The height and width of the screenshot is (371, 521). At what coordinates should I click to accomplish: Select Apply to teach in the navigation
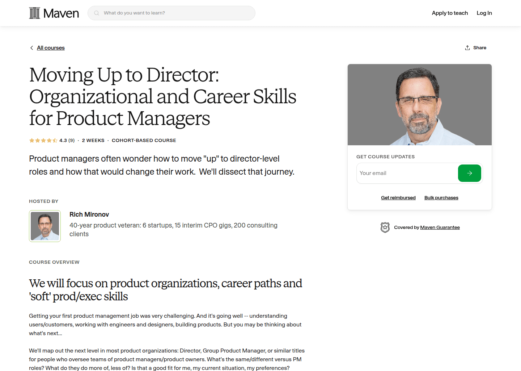coord(450,13)
